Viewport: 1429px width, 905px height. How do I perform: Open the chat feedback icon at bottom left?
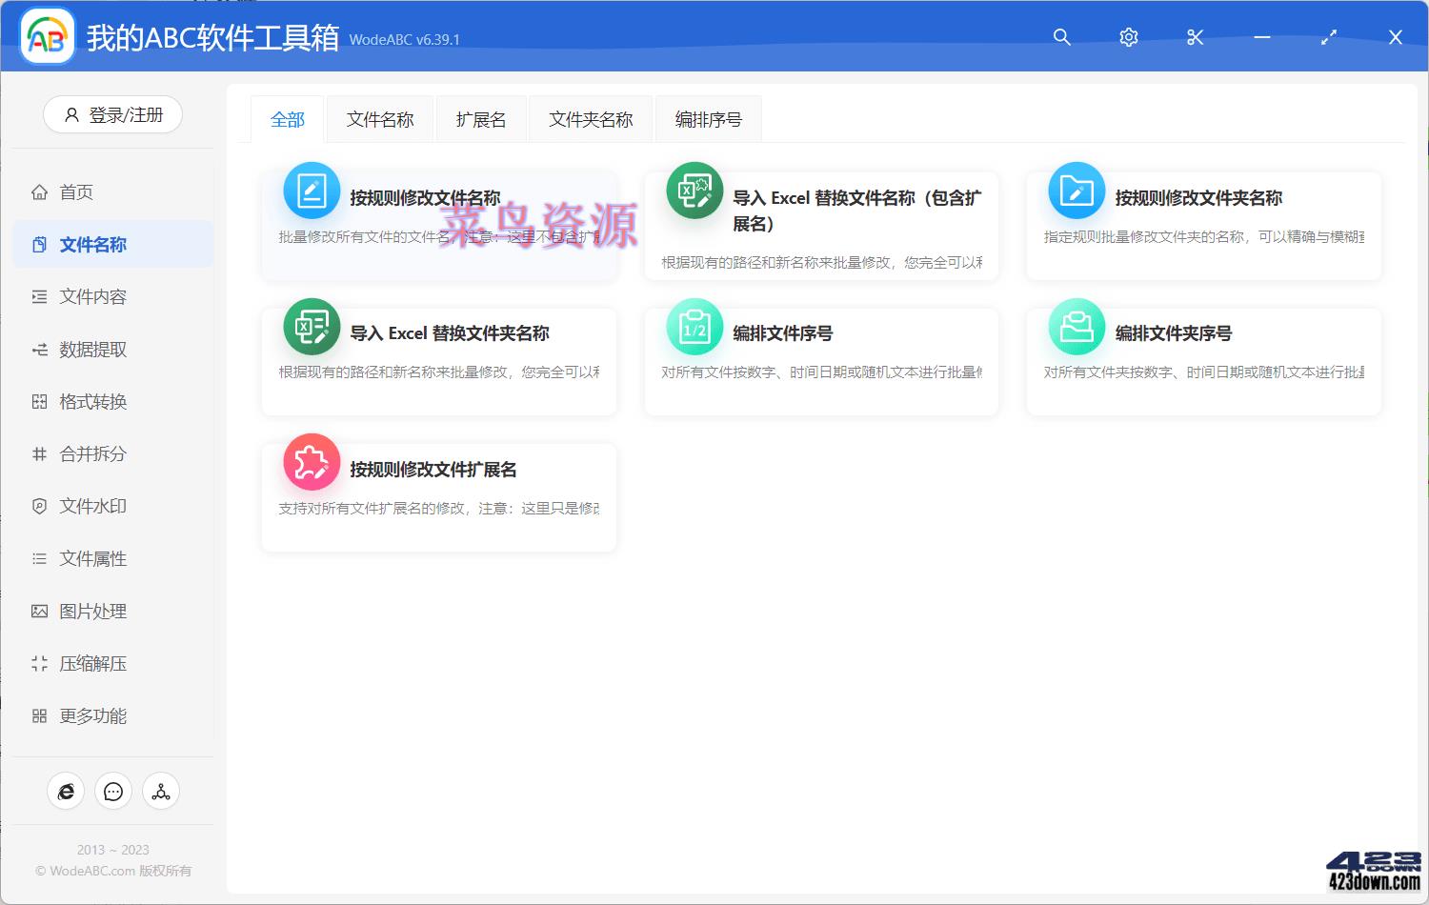tap(112, 791)
